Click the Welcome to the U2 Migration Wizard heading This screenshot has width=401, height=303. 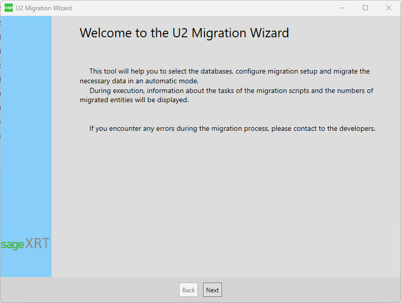point(184,33)
